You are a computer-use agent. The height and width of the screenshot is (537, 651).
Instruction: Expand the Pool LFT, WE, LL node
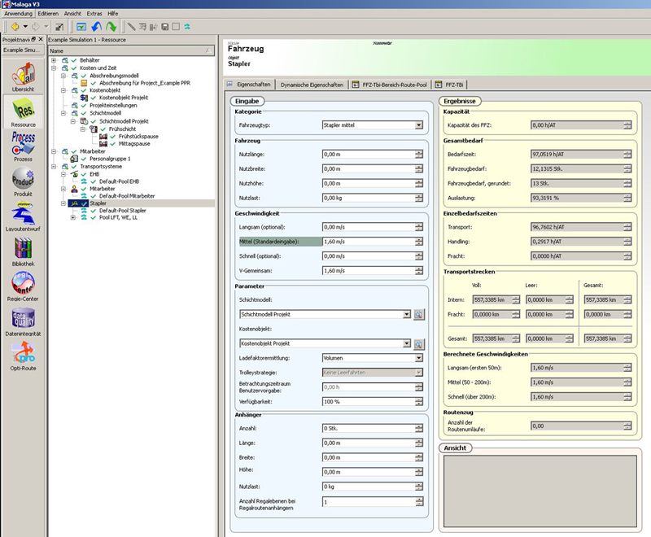point(73,217)
